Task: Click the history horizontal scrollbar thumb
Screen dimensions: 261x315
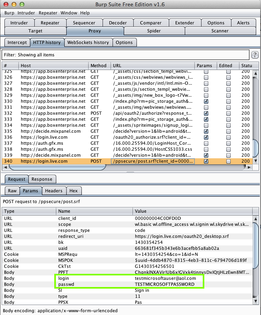Action: click(x=57, y=167)
